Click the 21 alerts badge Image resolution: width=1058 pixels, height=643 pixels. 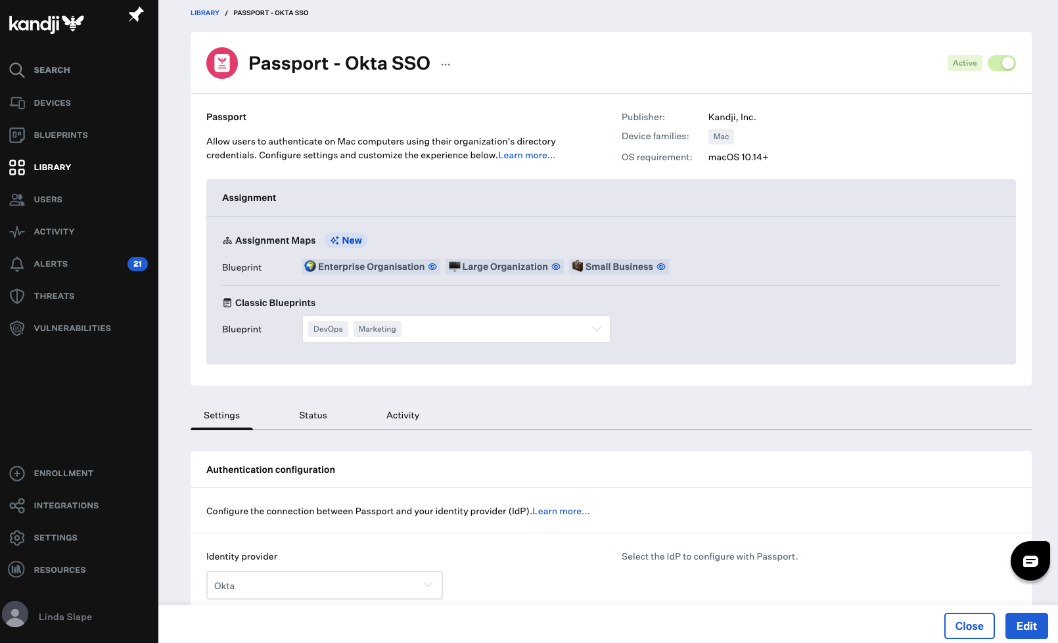click(x=137, y=264)
